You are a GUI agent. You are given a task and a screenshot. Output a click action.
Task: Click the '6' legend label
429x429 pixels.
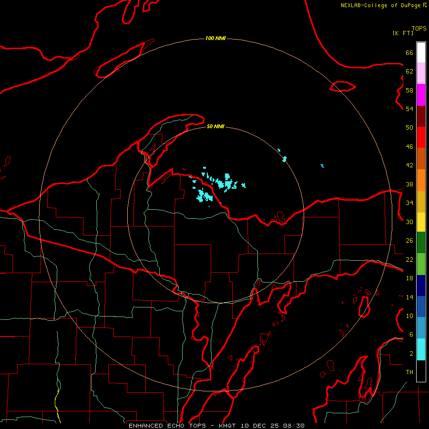click(411, 335)
